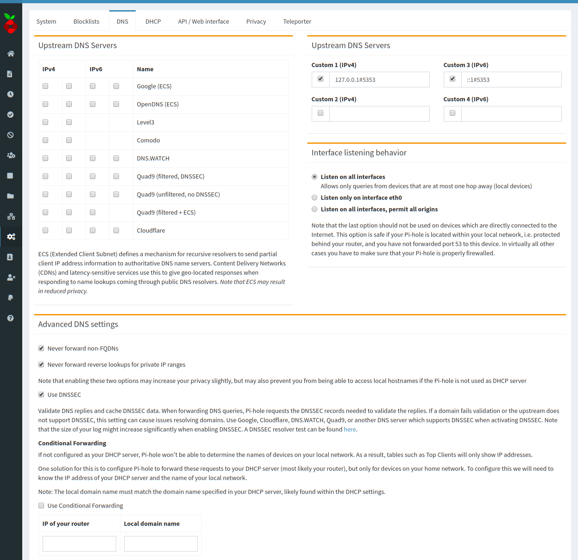The width and height of the screenshot is (578, 560).
Task: Check first IPv4 box for Comodo
Action: click(45, 140)
